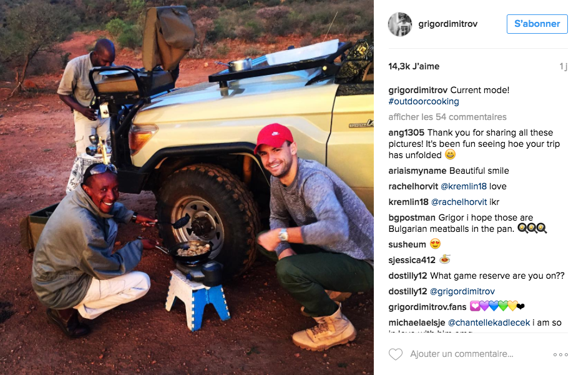Open the grigordimitrov.fans commenter profile

(x=427, y=307)
